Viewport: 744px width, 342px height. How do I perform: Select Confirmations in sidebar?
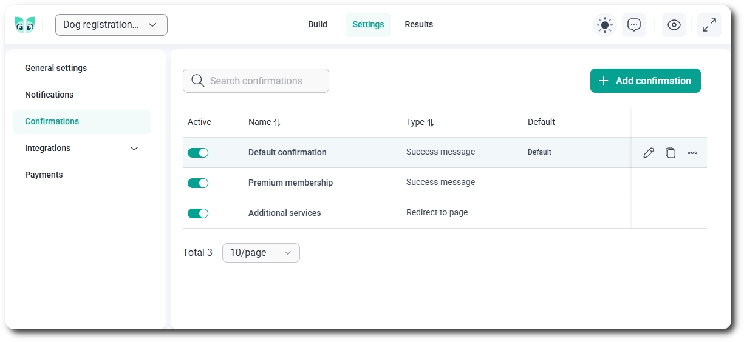click(x=82, y=122)
